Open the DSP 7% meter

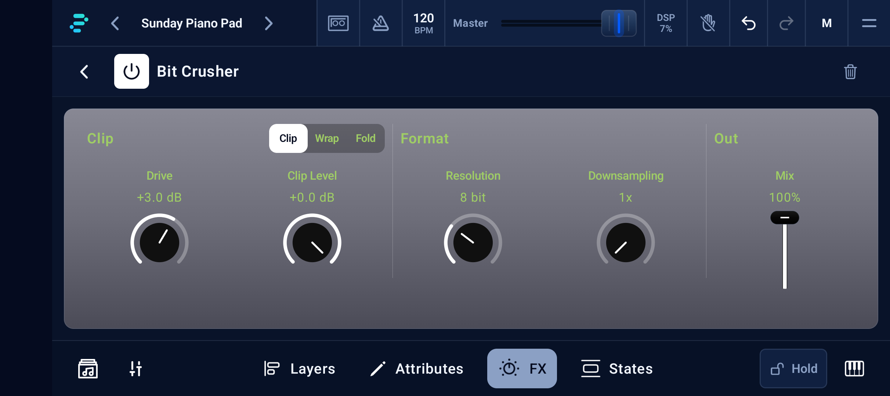[x=666, y=23]
